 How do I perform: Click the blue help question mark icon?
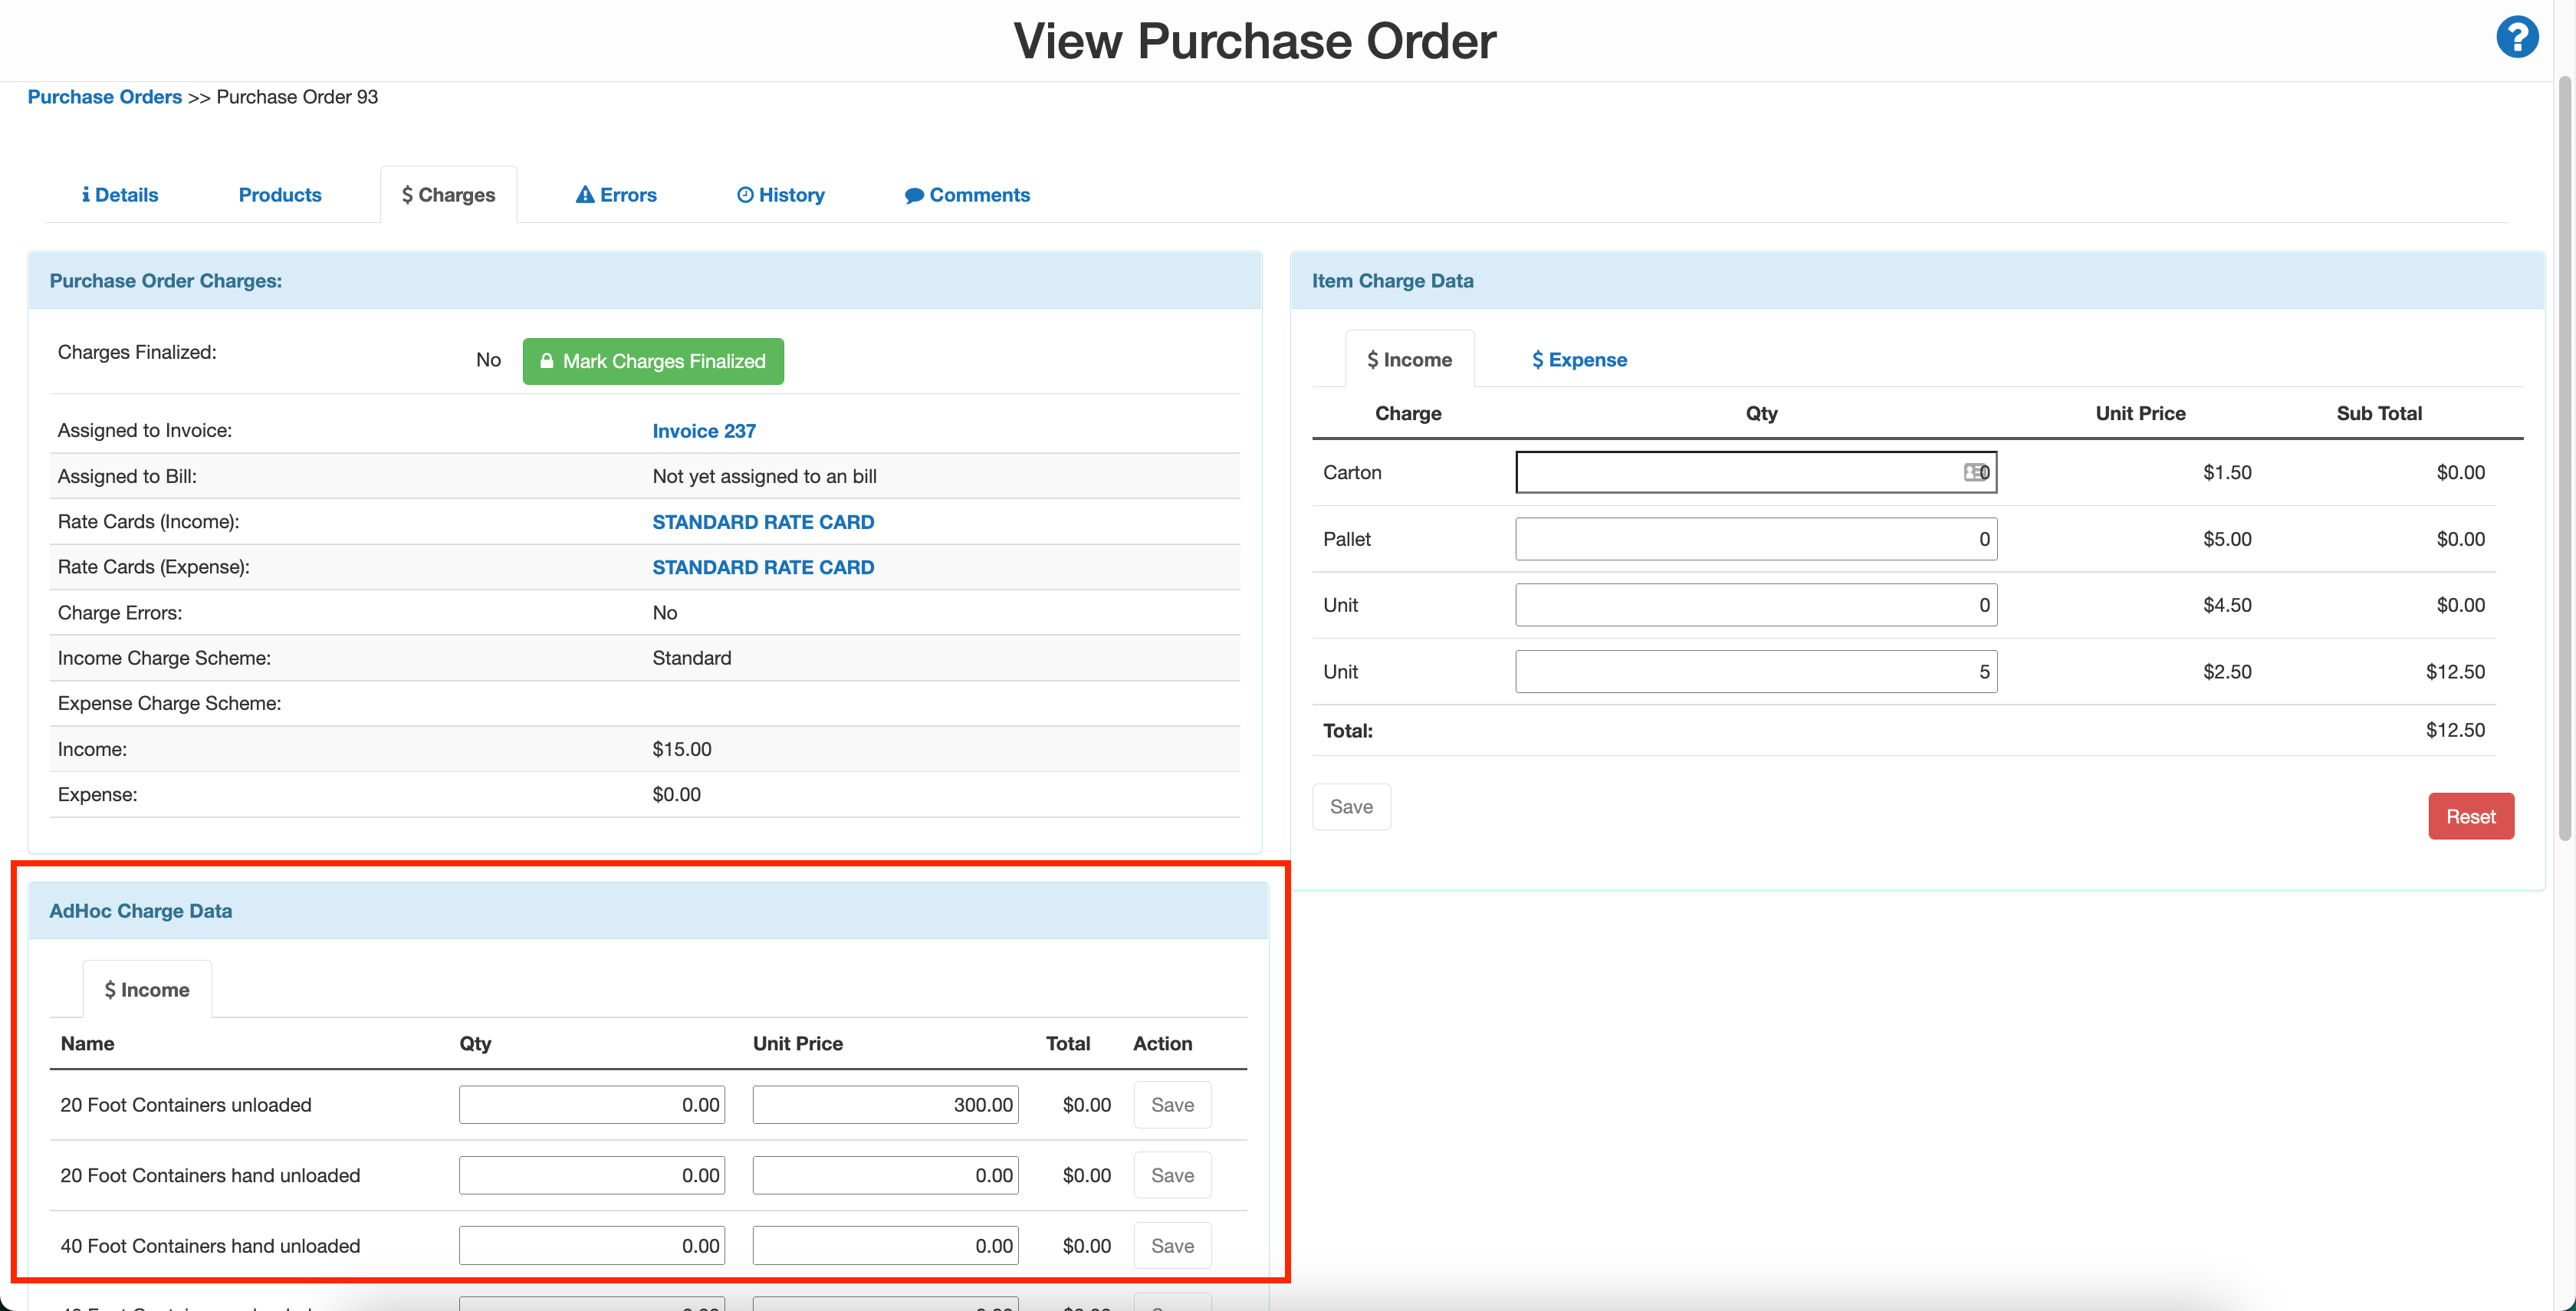pos(2516,38)
